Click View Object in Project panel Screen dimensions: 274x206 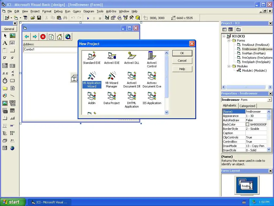pos(230,30)
